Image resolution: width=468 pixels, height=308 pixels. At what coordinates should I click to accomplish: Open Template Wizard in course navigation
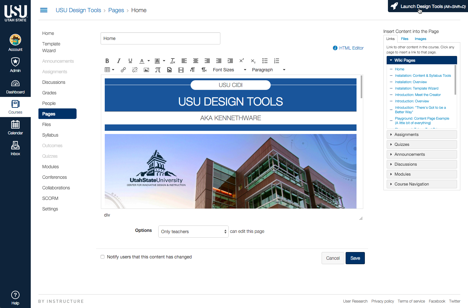[x=51, y=47]
